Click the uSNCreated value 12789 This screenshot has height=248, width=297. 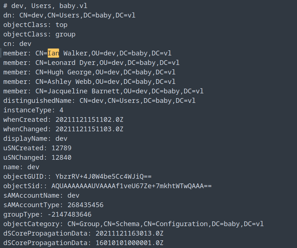[63, 148]
